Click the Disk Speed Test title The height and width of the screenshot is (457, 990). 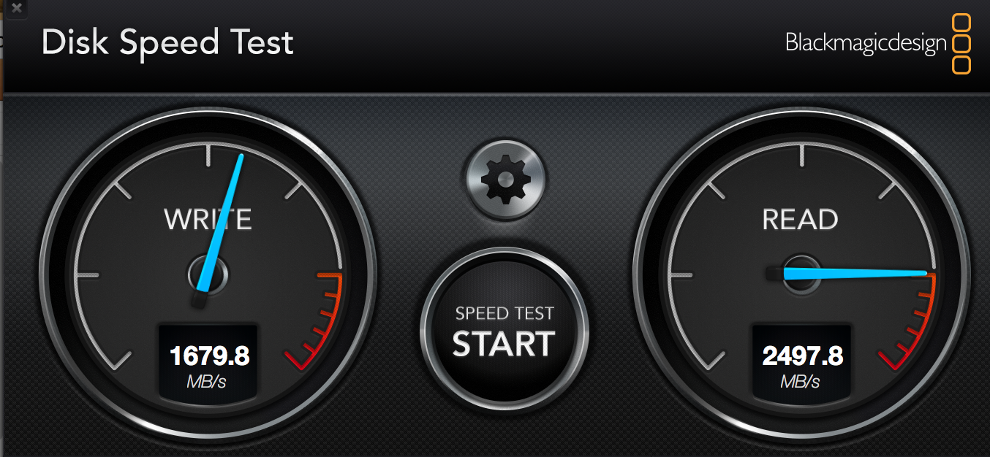point(167,43)
